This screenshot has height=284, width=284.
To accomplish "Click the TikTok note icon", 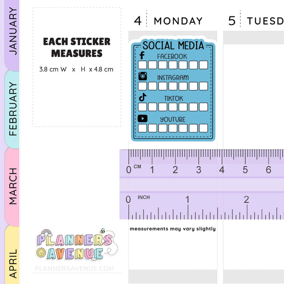I will pos(142,97).
